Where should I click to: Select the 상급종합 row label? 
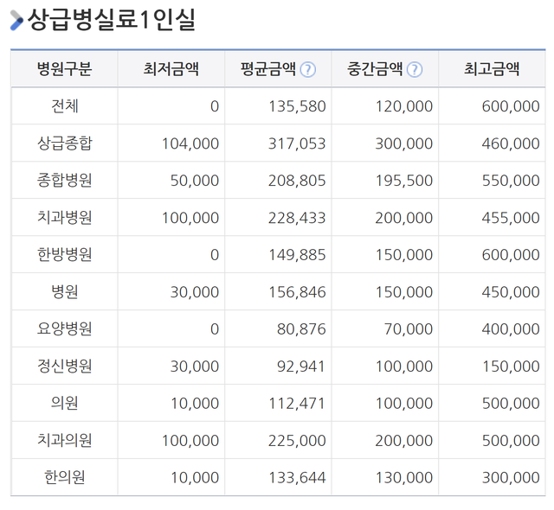(x=64, y=143)
